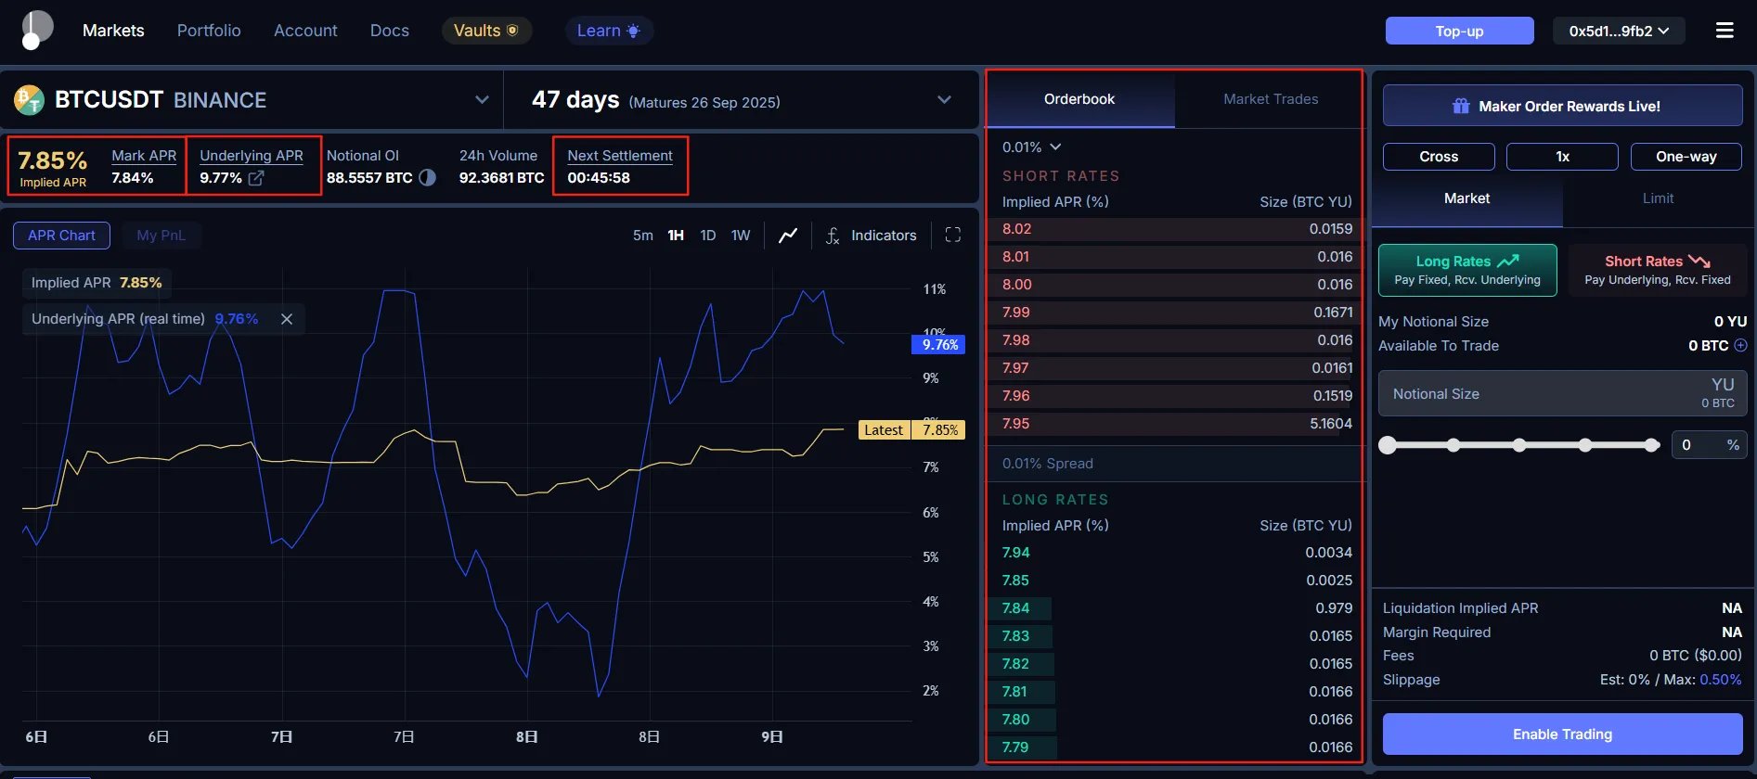Expand the 47 days maturity selector
This screenshot has height=779, width=1757.
tap(944, 99)
